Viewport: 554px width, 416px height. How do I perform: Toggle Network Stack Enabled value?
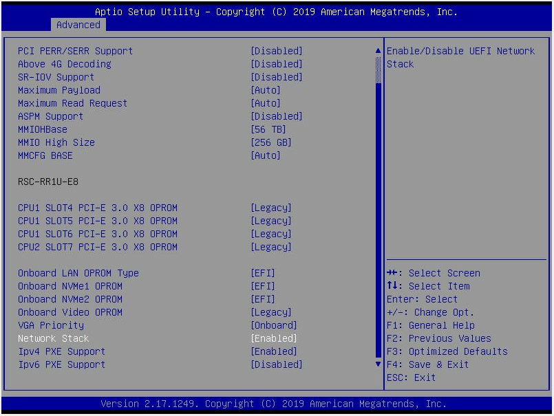274,338
